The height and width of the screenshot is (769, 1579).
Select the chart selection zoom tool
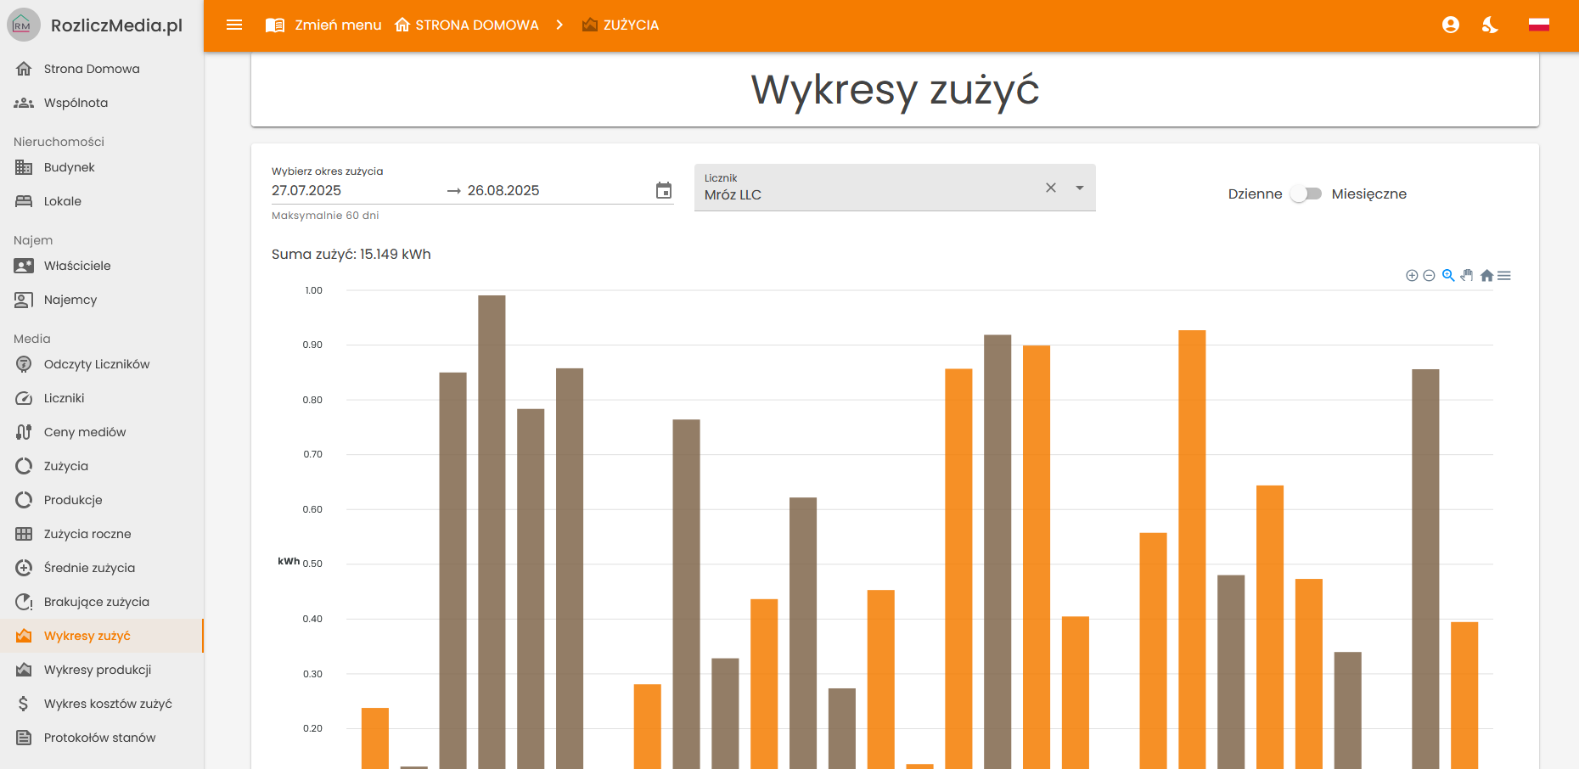pos(1448,275)
